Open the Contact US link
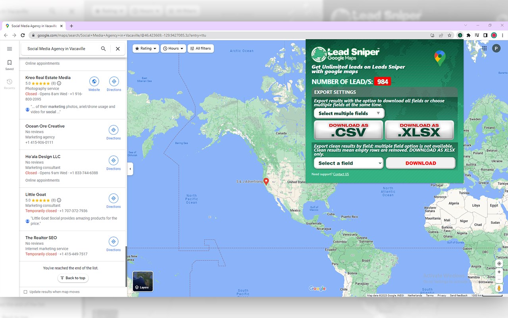The height and width of the screenshot is (318, 508). coord(341,174)
